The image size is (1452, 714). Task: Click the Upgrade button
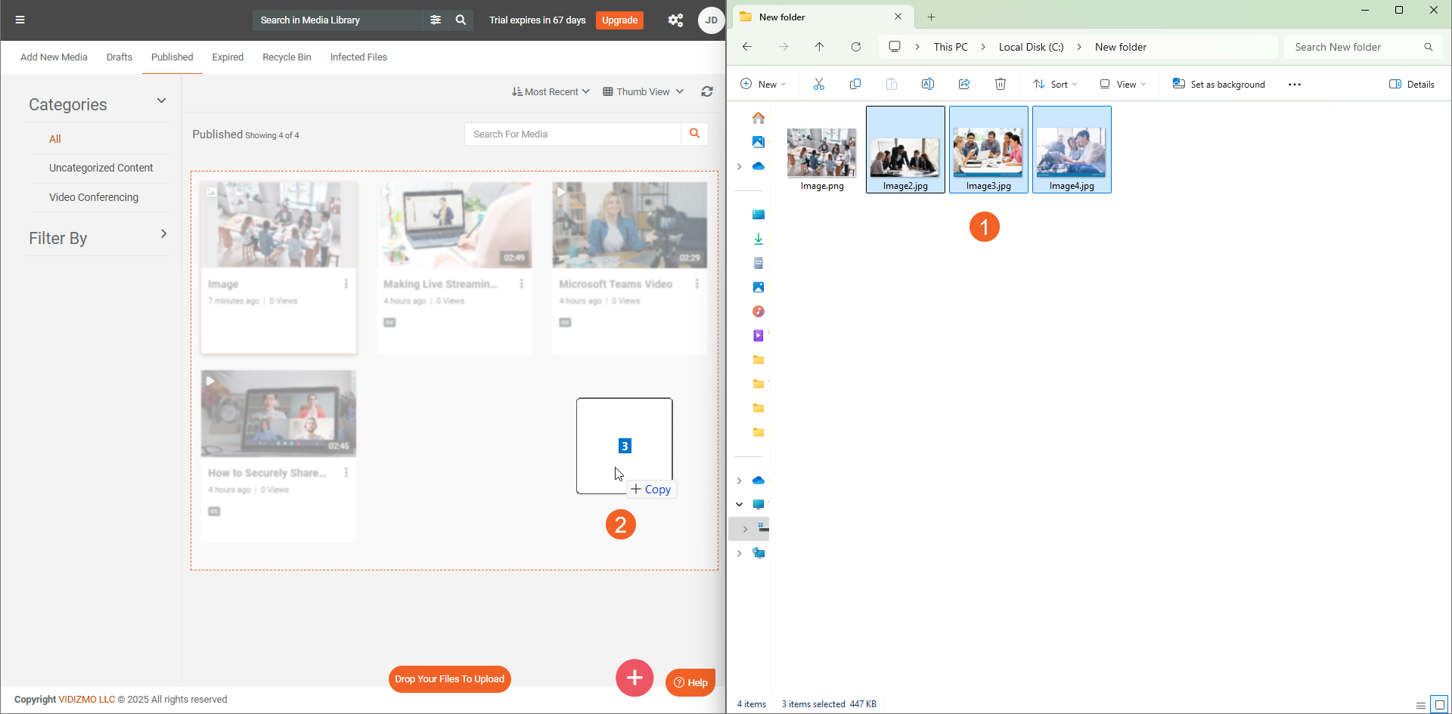point(619,20)
